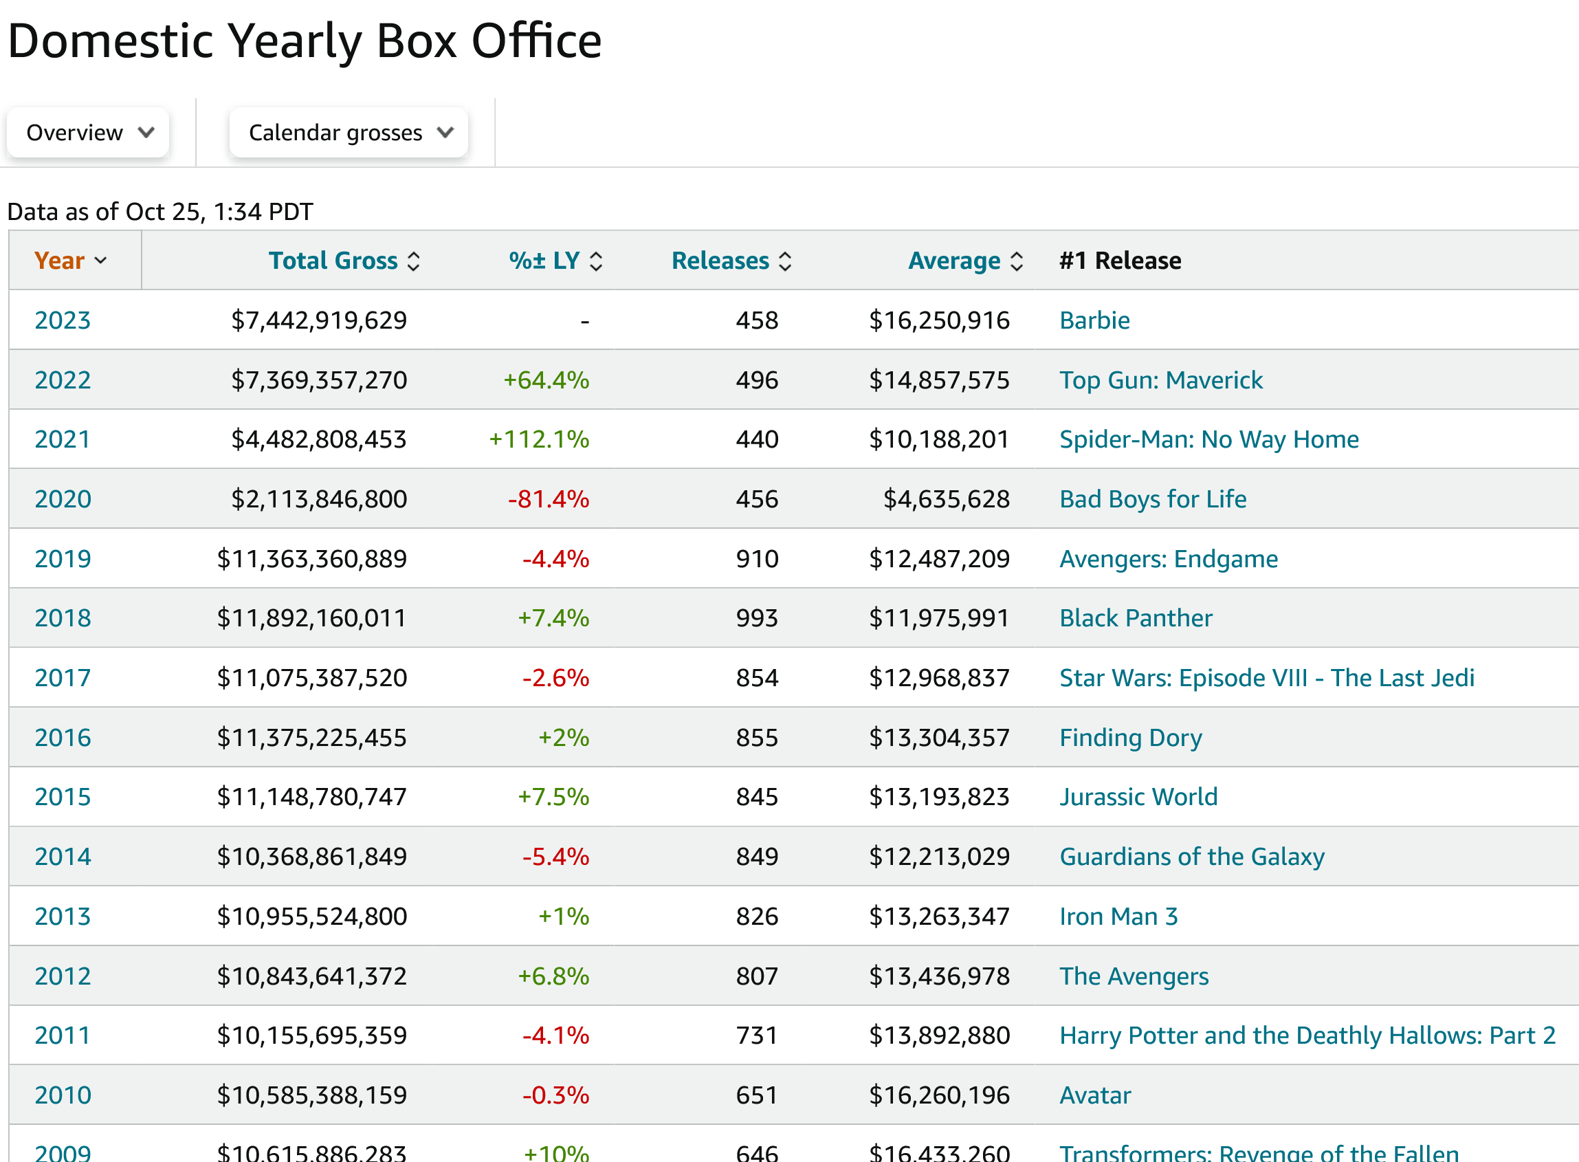Select the 2019 year link
The height and width of the screenshot is (1162, 1579).
coord(63,559)
